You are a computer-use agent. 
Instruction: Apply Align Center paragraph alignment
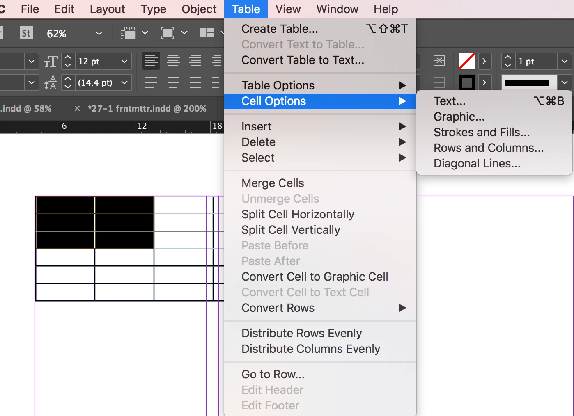point(173,61)
